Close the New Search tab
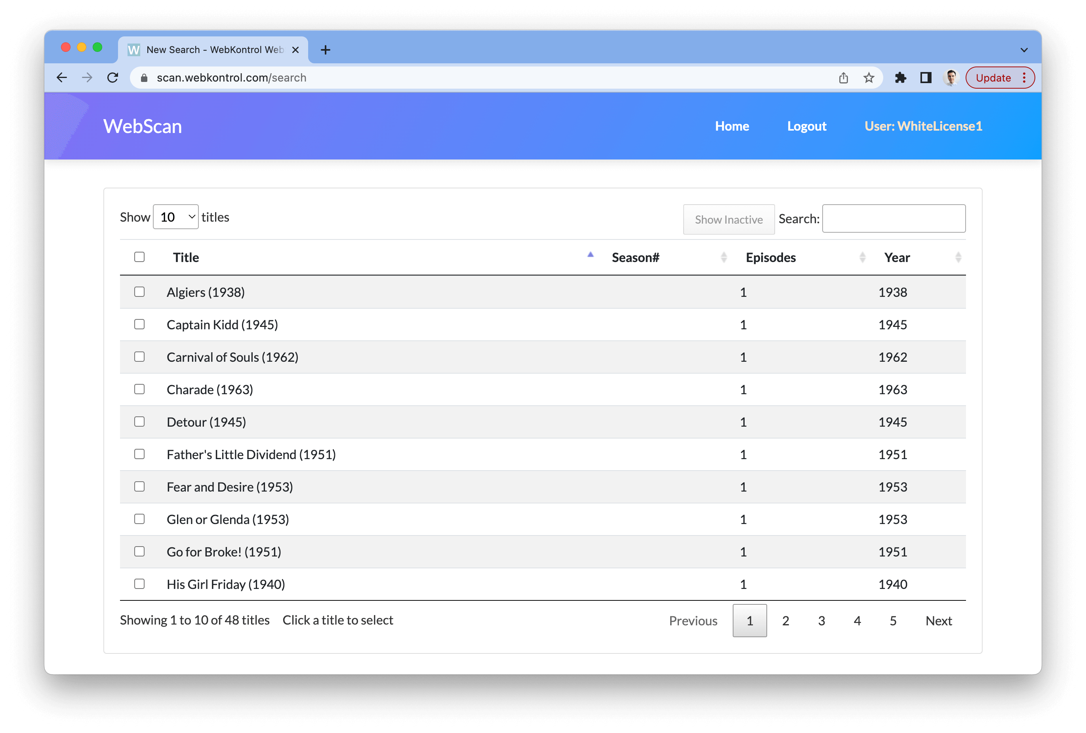 click(x=295, y=50)
